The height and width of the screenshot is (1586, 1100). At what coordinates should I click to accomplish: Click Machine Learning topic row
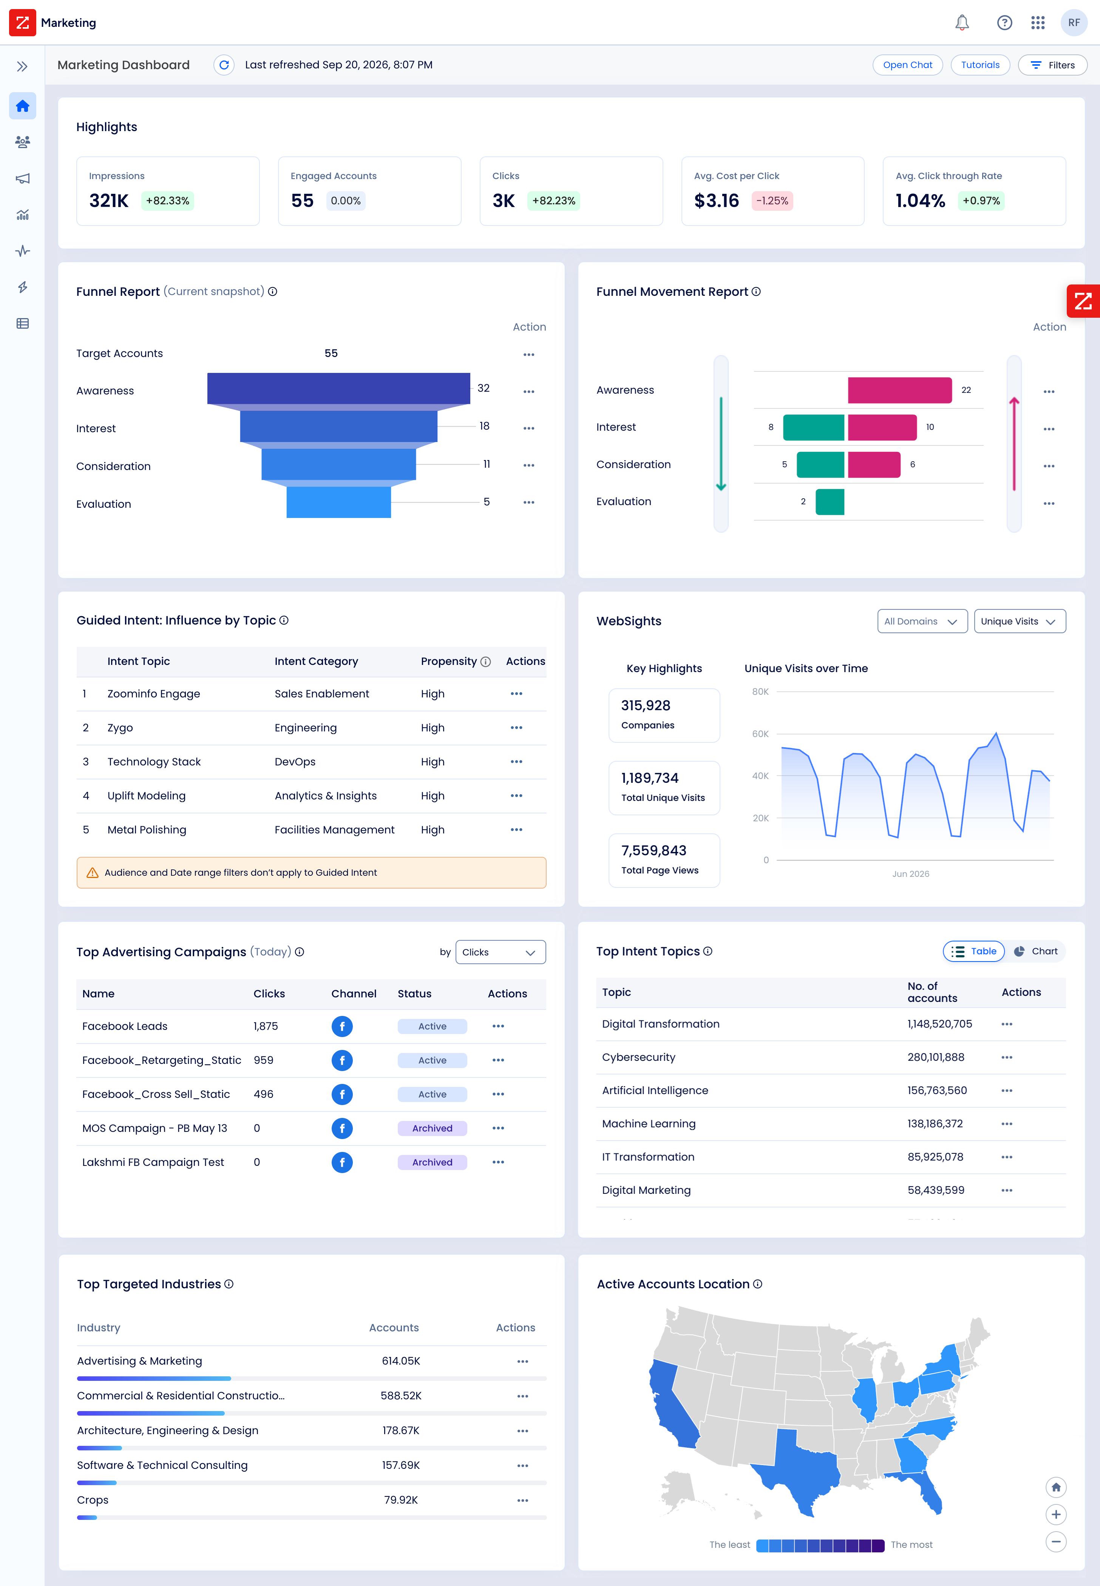point(831,1124)
